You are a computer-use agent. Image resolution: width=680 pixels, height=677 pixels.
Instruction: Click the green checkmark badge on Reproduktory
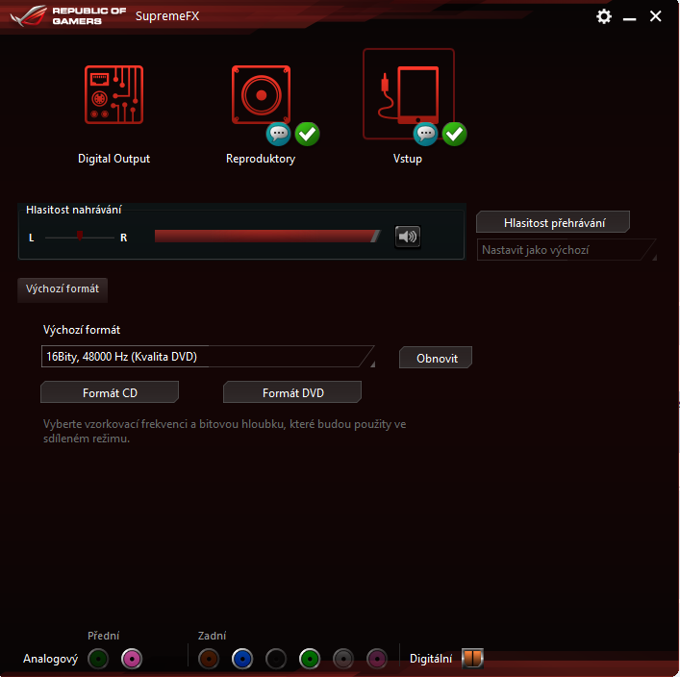tap(307, 134)
